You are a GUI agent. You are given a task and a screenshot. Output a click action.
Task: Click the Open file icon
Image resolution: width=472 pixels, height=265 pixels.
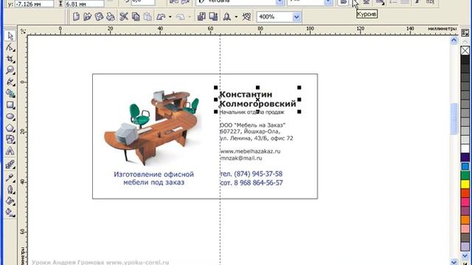tap(87, 17)
